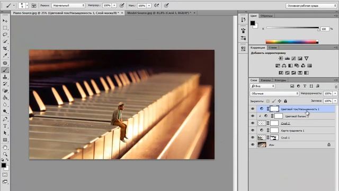
Task: Select the Zoom tool
Action: point(5,154)
